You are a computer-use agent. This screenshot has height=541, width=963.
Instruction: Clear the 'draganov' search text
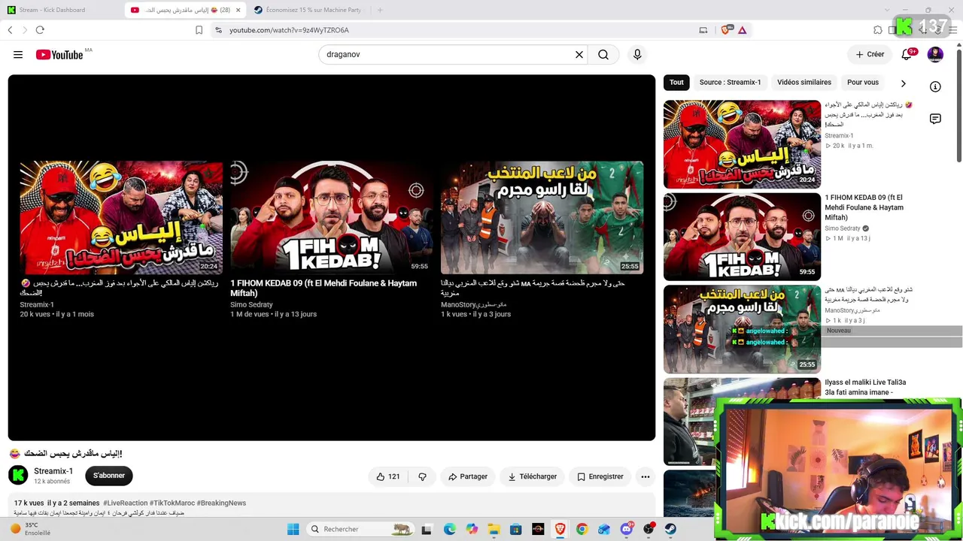(x=579, y=55)
